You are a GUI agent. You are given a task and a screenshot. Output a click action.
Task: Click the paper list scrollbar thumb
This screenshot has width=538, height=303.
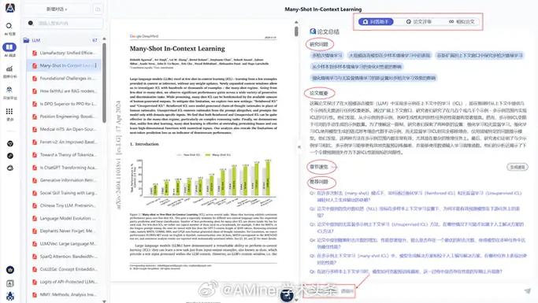[x=104, y=83]
